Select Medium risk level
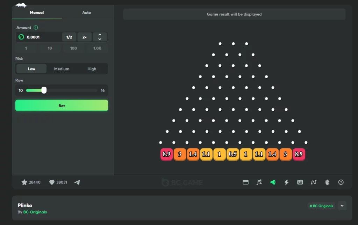This screenshot has height=225, width=358. 62,69
